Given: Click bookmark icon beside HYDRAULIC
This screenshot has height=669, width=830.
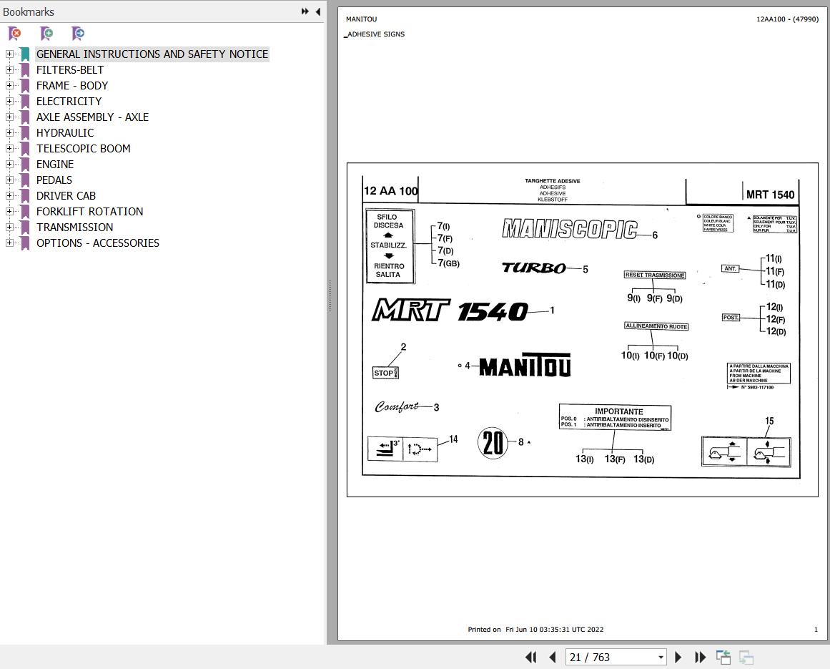Looking at the screenshot, I should point(24,133).
